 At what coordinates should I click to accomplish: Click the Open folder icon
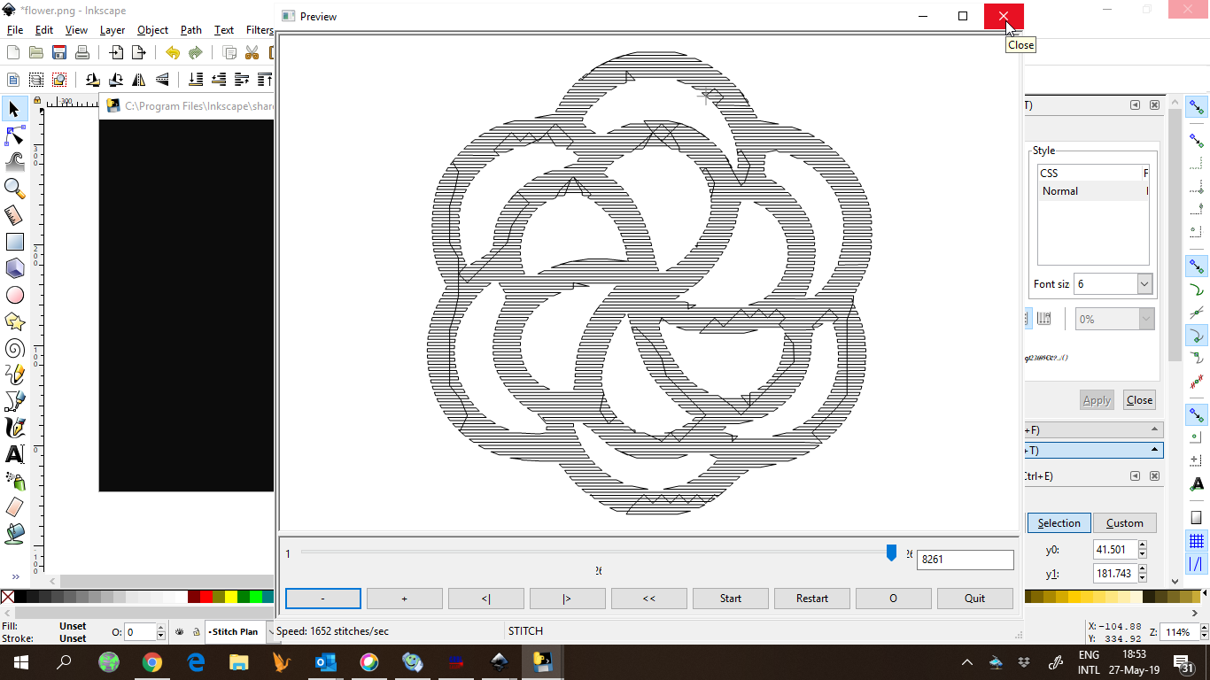tap(36, 53)
